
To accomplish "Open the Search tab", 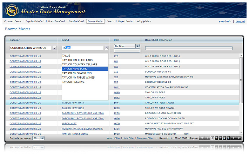I will 110,21.
